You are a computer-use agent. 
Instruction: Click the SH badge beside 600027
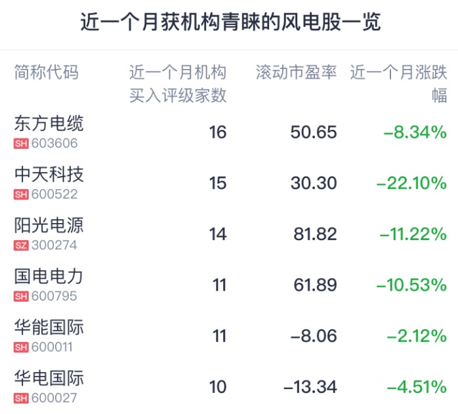click(x=20, y=398)
